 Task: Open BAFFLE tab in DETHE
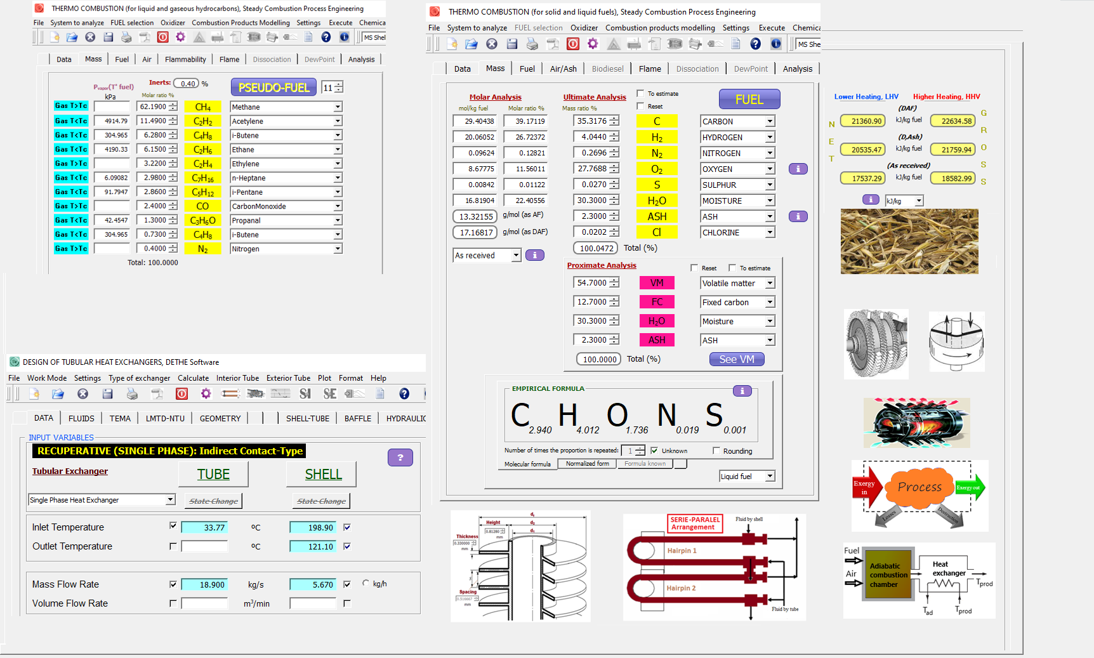click(358, 418)
